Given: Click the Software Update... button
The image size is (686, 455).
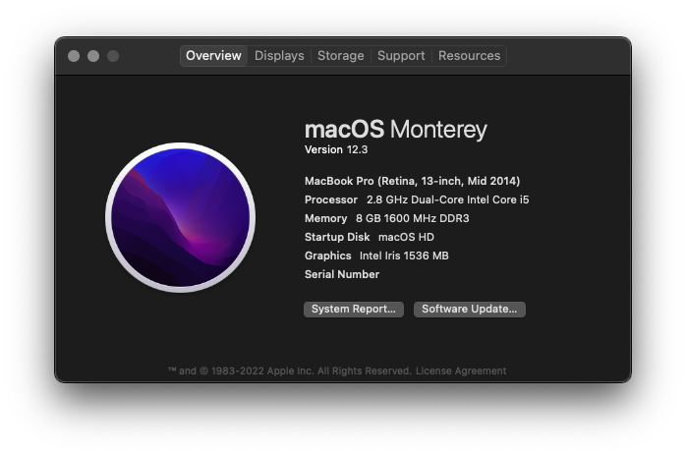Looking at the screenshot, I should 470,310.
